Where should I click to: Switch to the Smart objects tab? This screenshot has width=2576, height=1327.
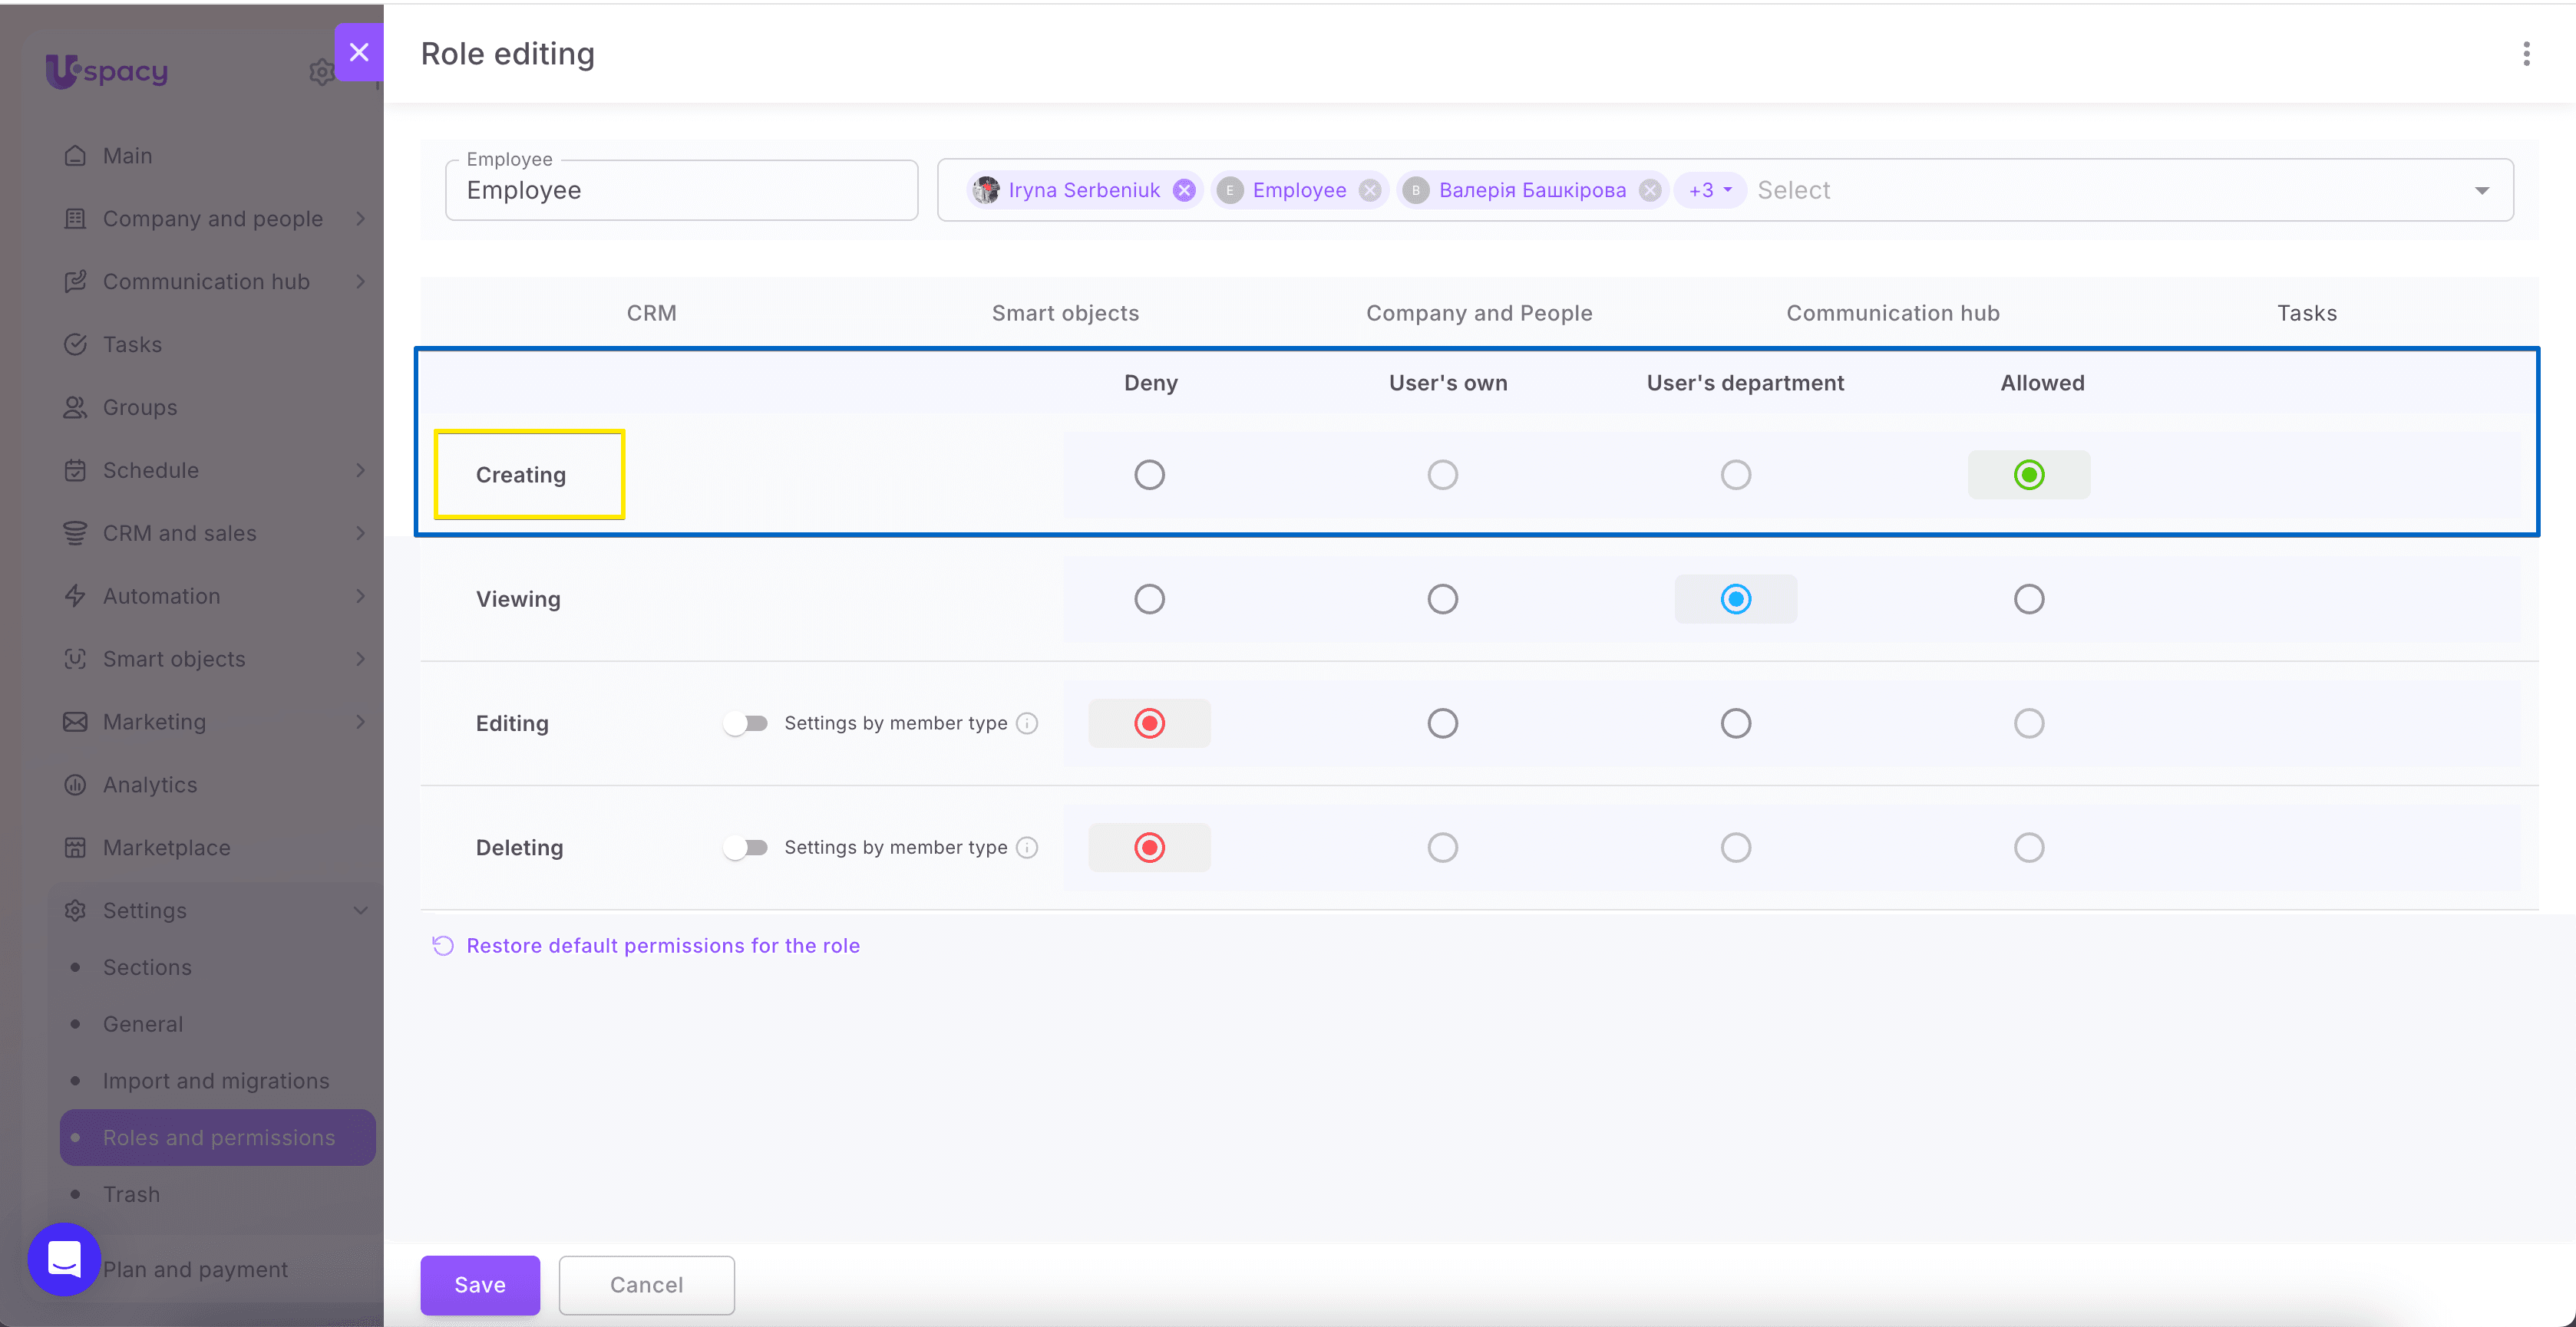[x=1065, y=313]
